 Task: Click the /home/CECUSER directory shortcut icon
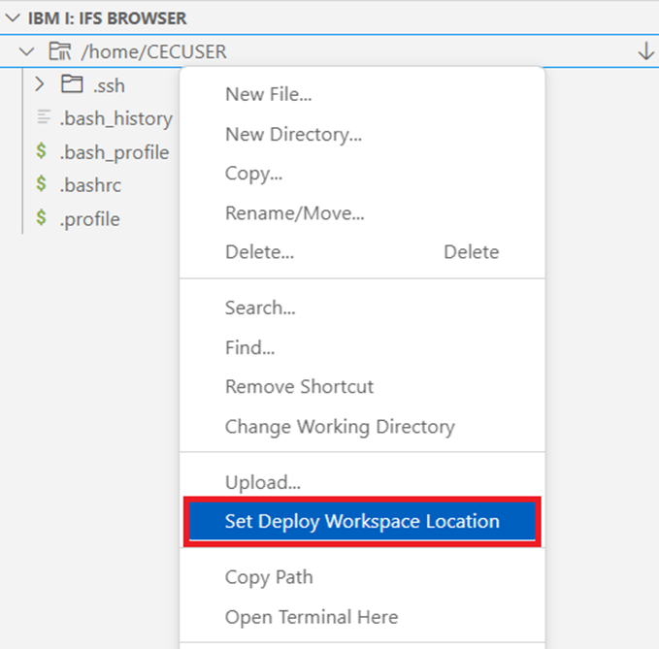pos(58,52)
